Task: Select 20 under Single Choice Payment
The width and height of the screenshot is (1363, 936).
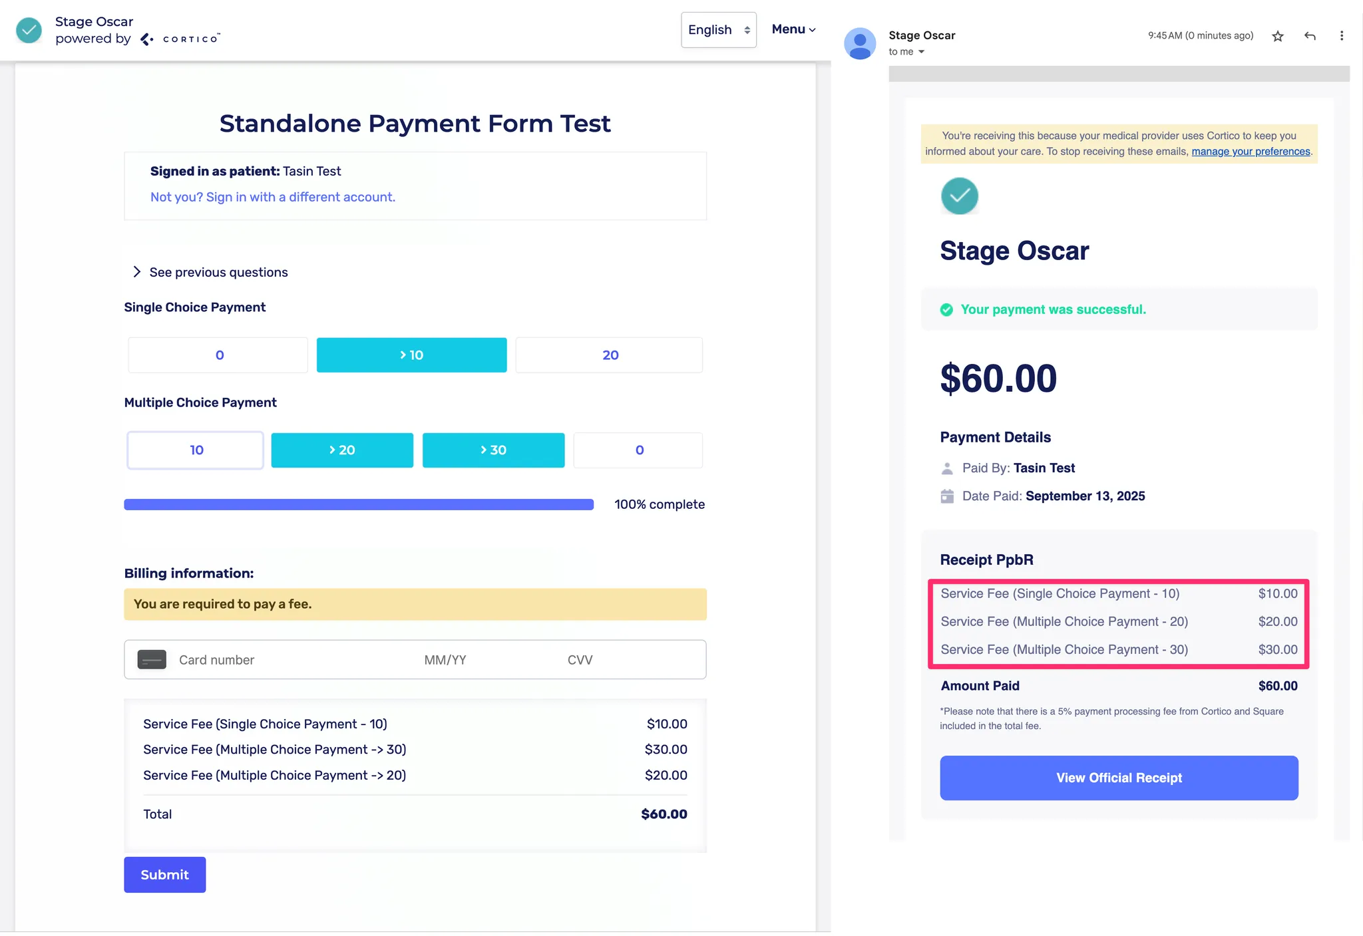Action: tap(609, 355)
